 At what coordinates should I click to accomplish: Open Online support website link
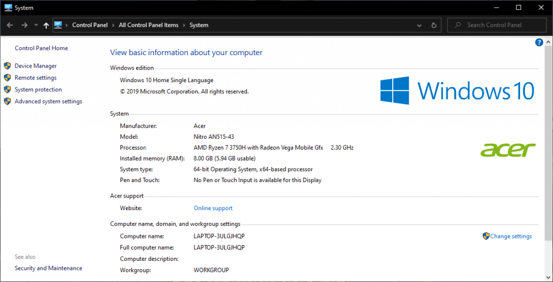pos(213,208)
